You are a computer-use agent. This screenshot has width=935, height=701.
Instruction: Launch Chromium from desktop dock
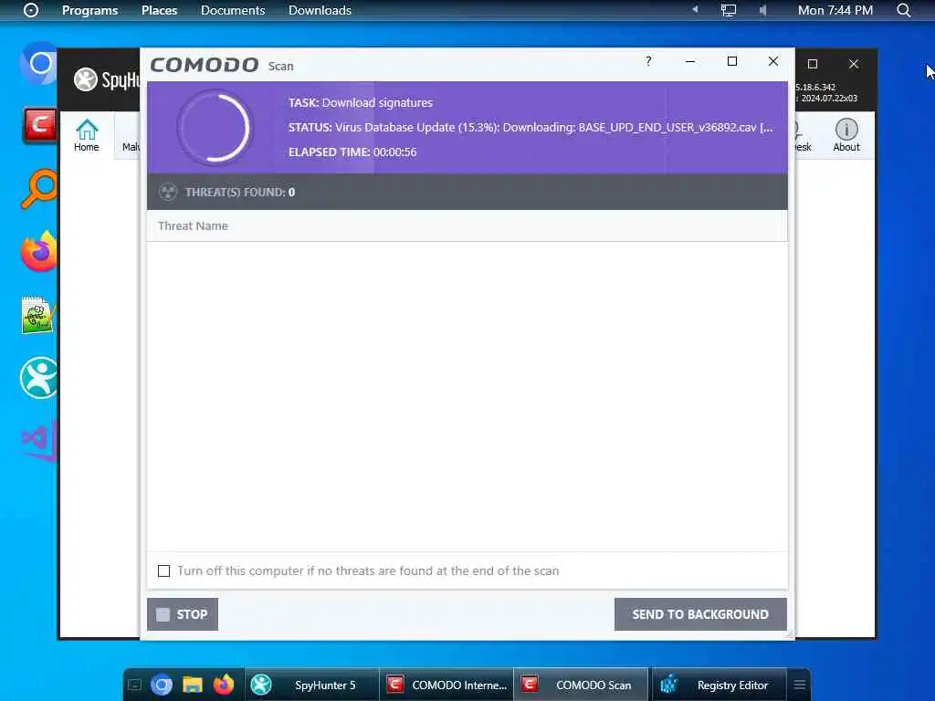click(38, 63)
